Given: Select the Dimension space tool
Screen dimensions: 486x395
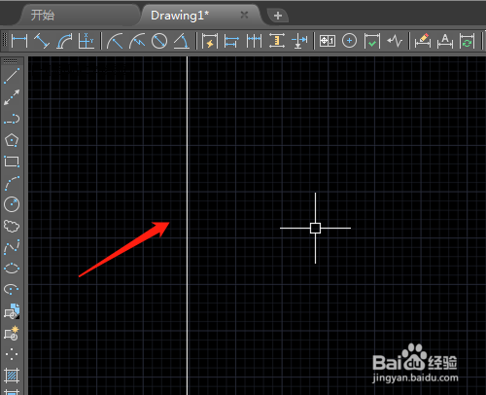Looking at the screenshot, I should (277, 41).
